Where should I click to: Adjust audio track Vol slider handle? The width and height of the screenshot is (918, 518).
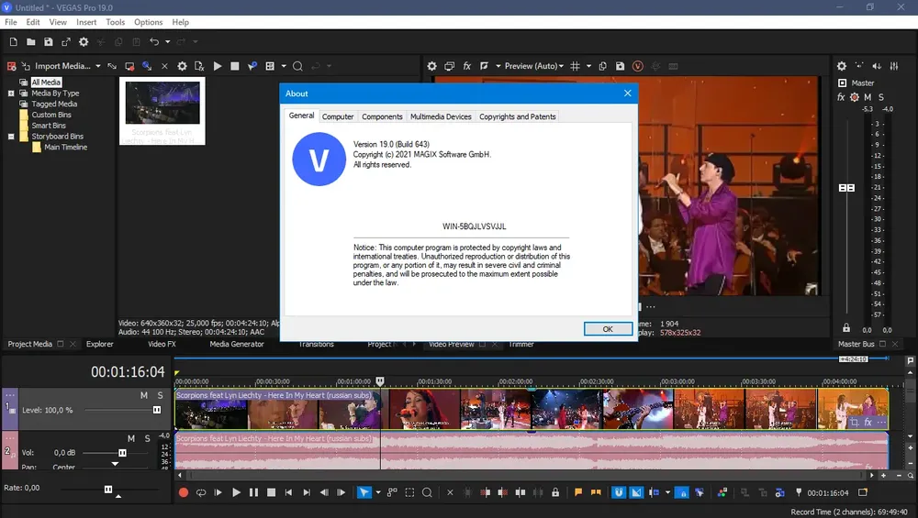tap(122, 453)
